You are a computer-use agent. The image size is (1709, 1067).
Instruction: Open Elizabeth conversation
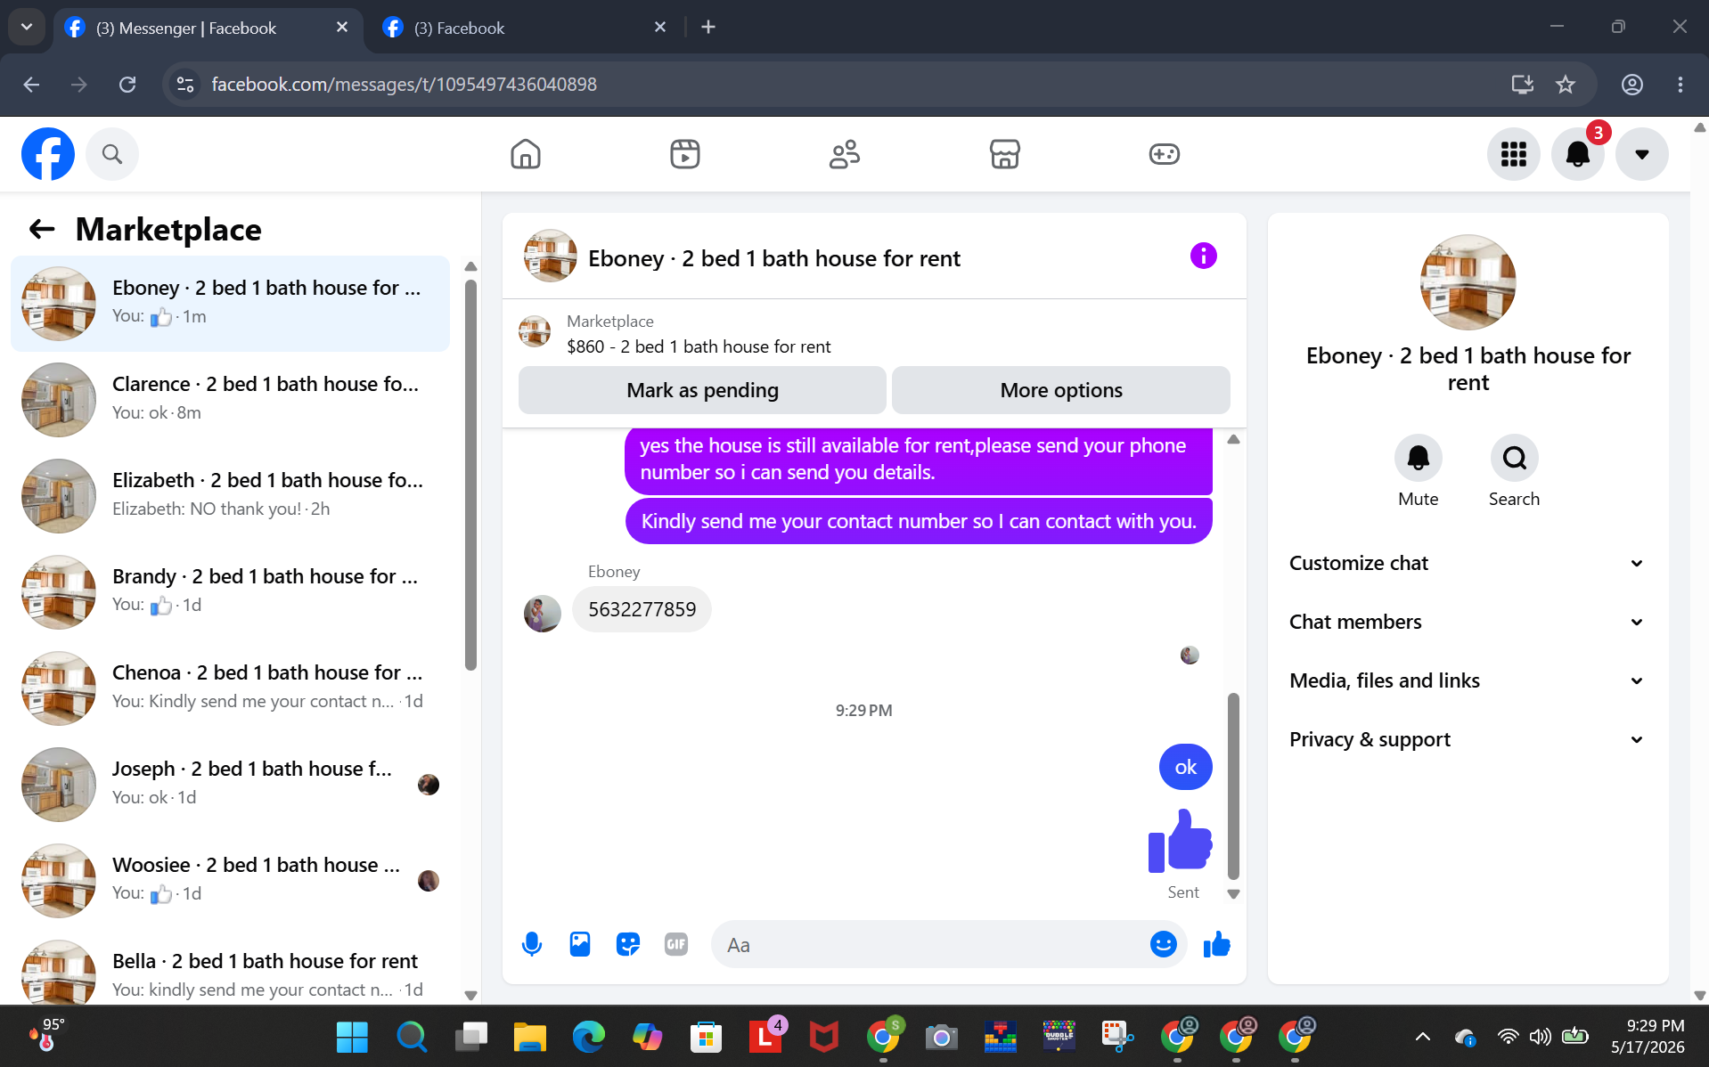pos(230,495)
